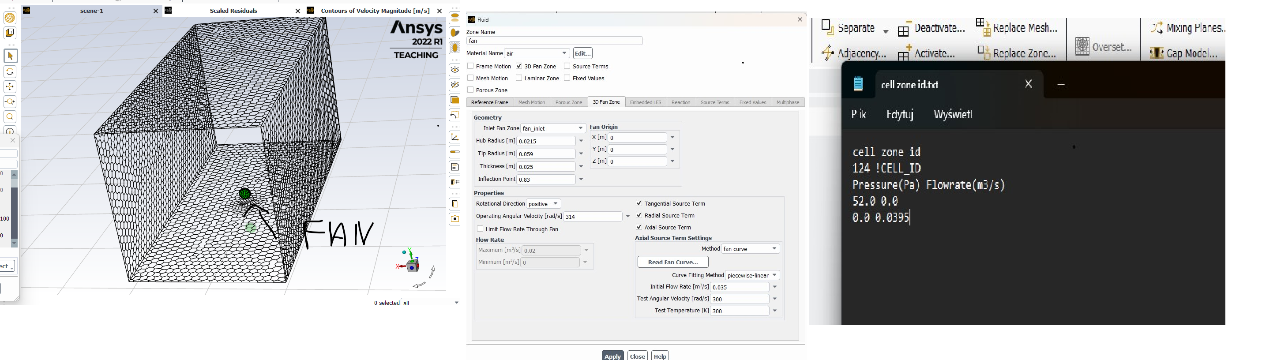Screen dimensions: 1262x360
Task: Choose the pan view tool
Action: tap(10, 87)
